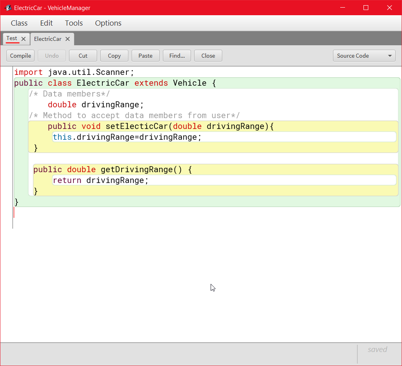Select the ElectricCar tab
Screen dimensions: 402x366
48,39
